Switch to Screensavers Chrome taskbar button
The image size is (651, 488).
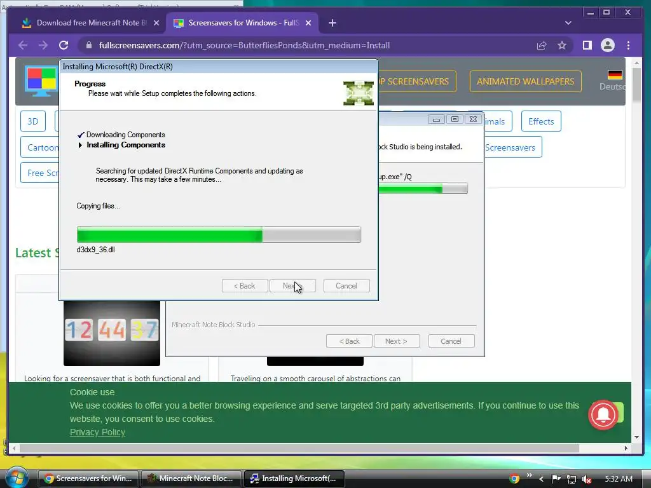click(x=88, y=478)
